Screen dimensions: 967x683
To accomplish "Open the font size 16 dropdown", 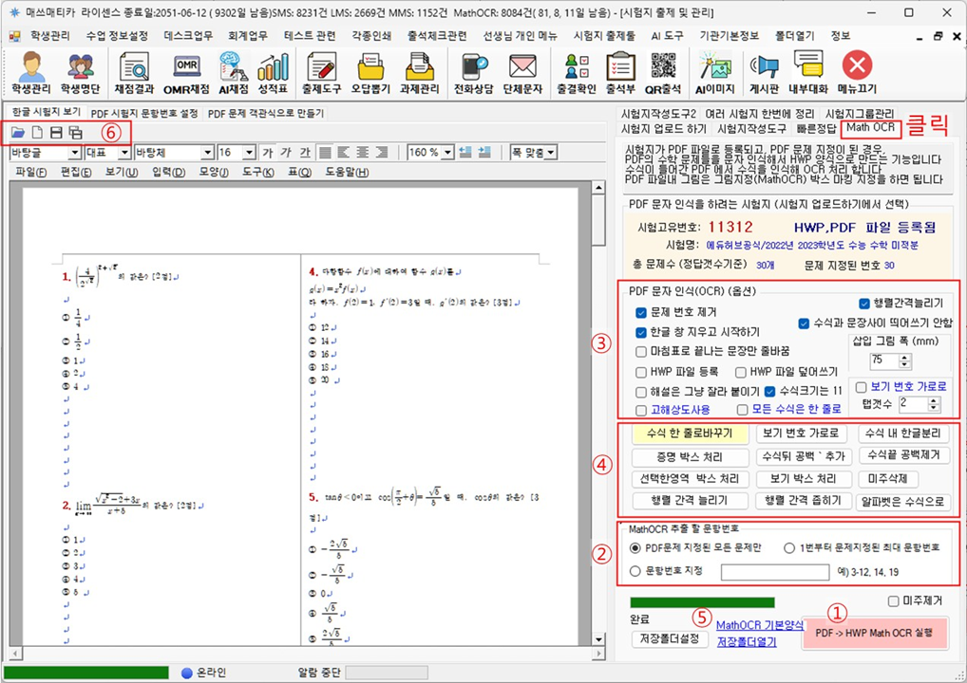I will pos(250,152).
